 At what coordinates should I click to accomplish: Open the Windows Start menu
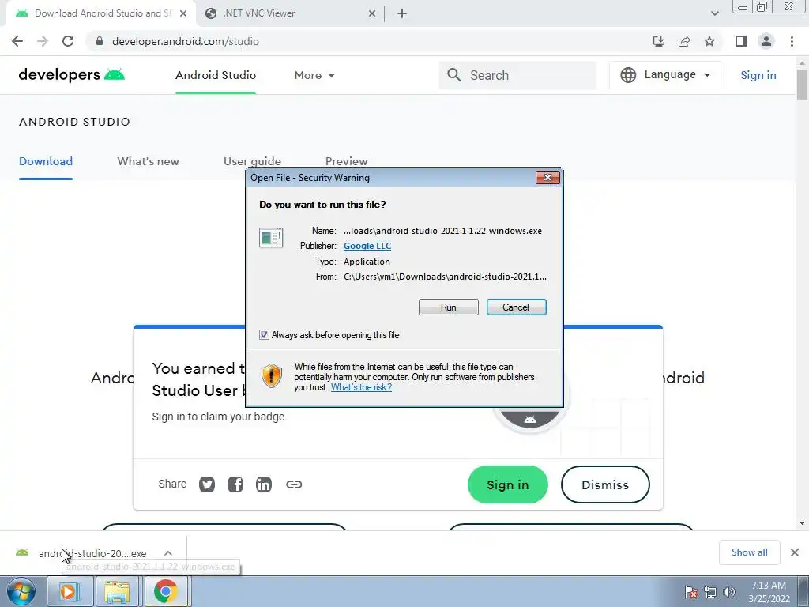(21, 591)
